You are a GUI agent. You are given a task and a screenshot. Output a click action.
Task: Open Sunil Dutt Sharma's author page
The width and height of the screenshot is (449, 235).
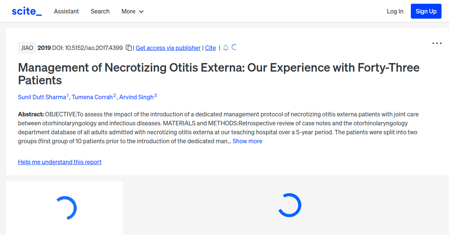click(42, 97)
